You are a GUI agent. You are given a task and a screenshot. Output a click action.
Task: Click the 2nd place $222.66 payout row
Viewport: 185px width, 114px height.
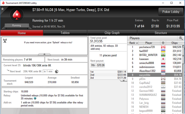point(108,75)
